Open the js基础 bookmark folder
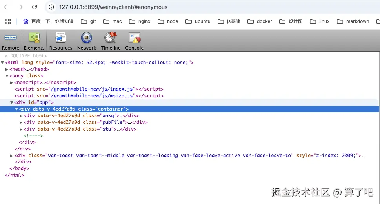 pyautogui.click(x=229, y=21)
